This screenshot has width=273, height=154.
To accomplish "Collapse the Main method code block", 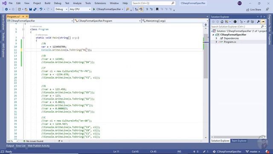I will pos(23,38).
